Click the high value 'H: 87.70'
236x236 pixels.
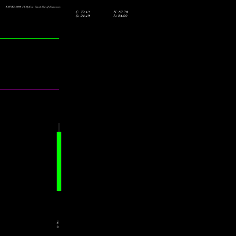pos(120,12)
